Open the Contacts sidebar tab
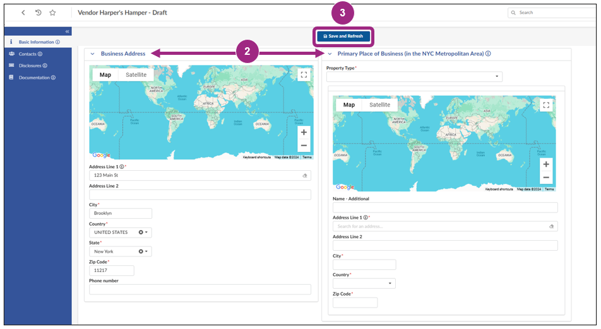The image size is (601, 329). click(27, 54)
